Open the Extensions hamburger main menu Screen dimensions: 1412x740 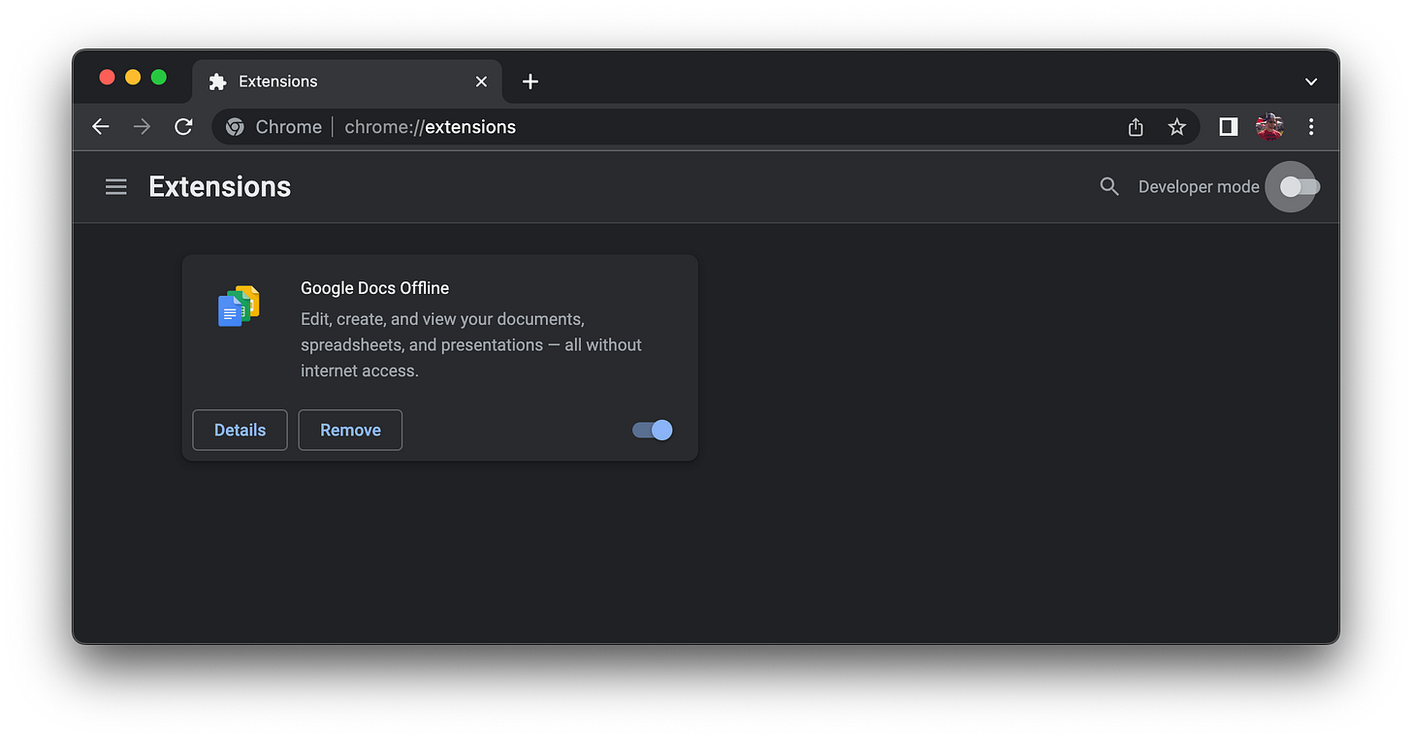pyautogui.click(x=116, y=186)
